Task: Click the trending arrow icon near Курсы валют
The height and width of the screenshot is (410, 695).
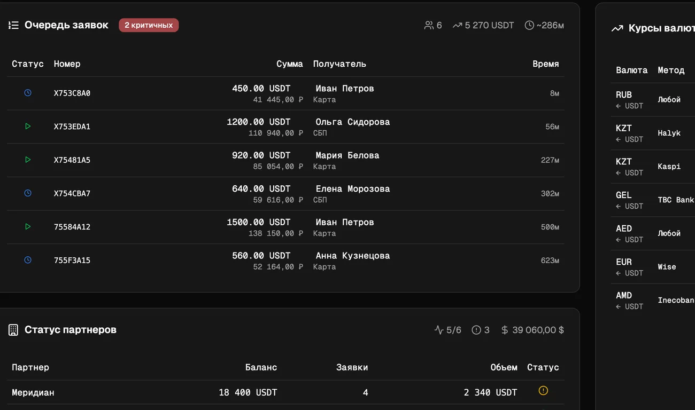Action: (x=617, y=28)
